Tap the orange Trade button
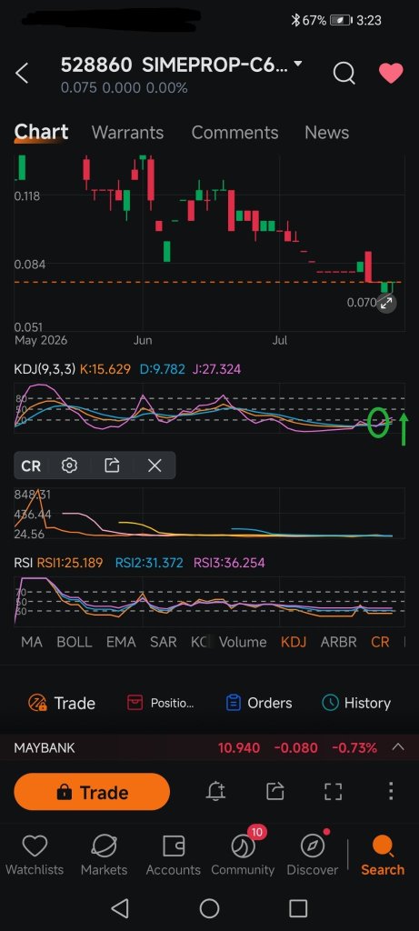 click(x=92, y=792)
